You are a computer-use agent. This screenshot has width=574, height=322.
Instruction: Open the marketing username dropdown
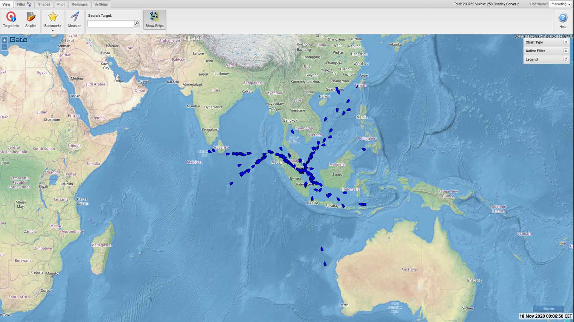pyautogui.click(x=561, y=4)
